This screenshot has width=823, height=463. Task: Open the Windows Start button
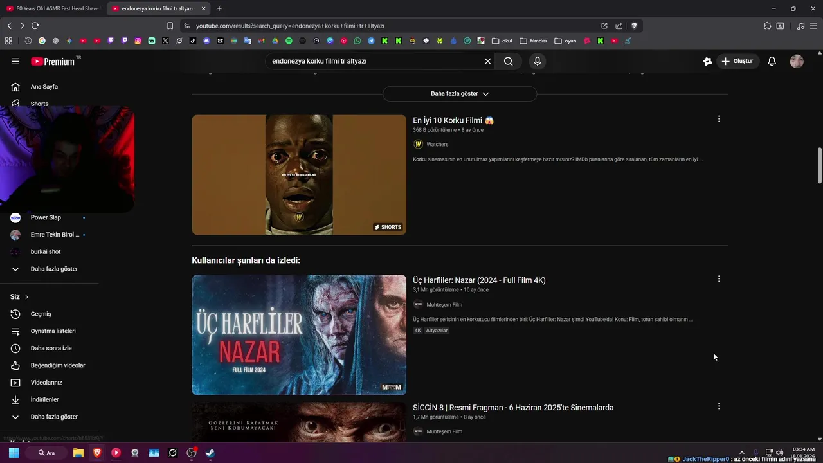14,453
